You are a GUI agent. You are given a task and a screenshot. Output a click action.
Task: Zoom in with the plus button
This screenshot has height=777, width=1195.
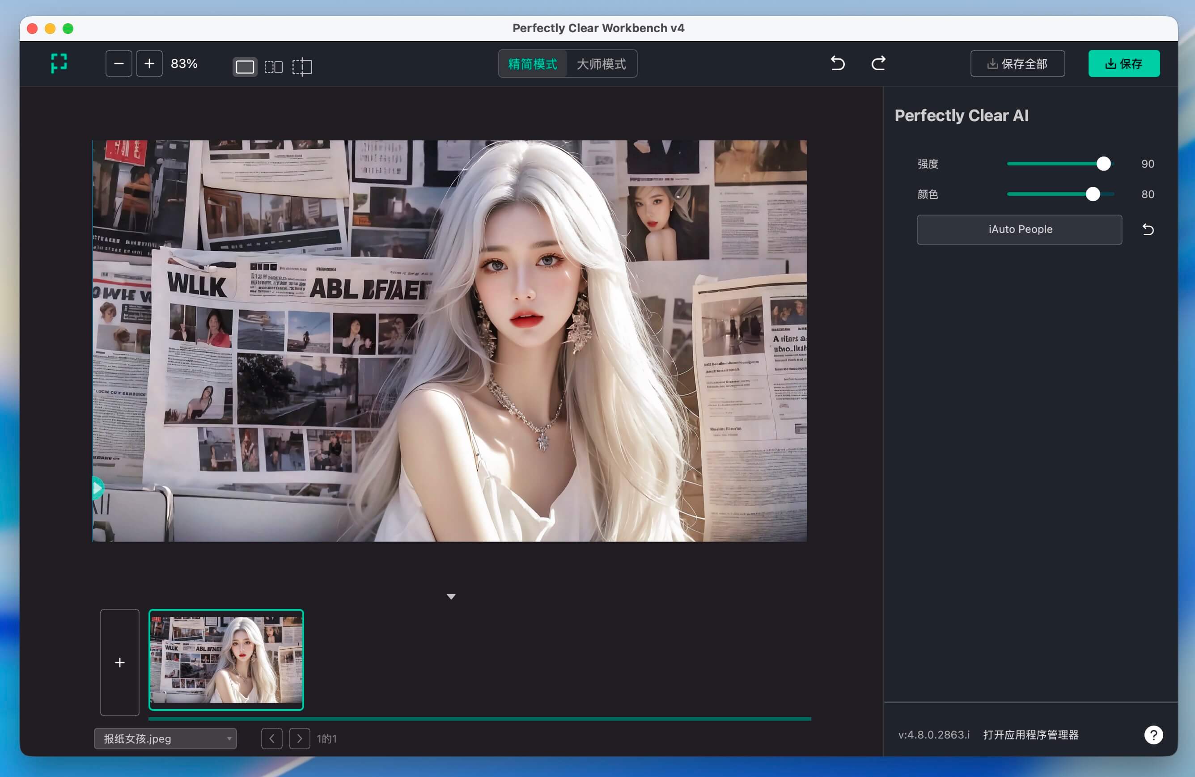[x=149, y=64]
